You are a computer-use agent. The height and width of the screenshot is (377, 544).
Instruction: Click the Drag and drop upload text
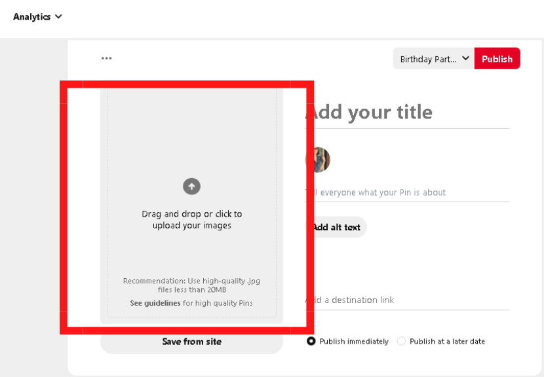(191, 220)
